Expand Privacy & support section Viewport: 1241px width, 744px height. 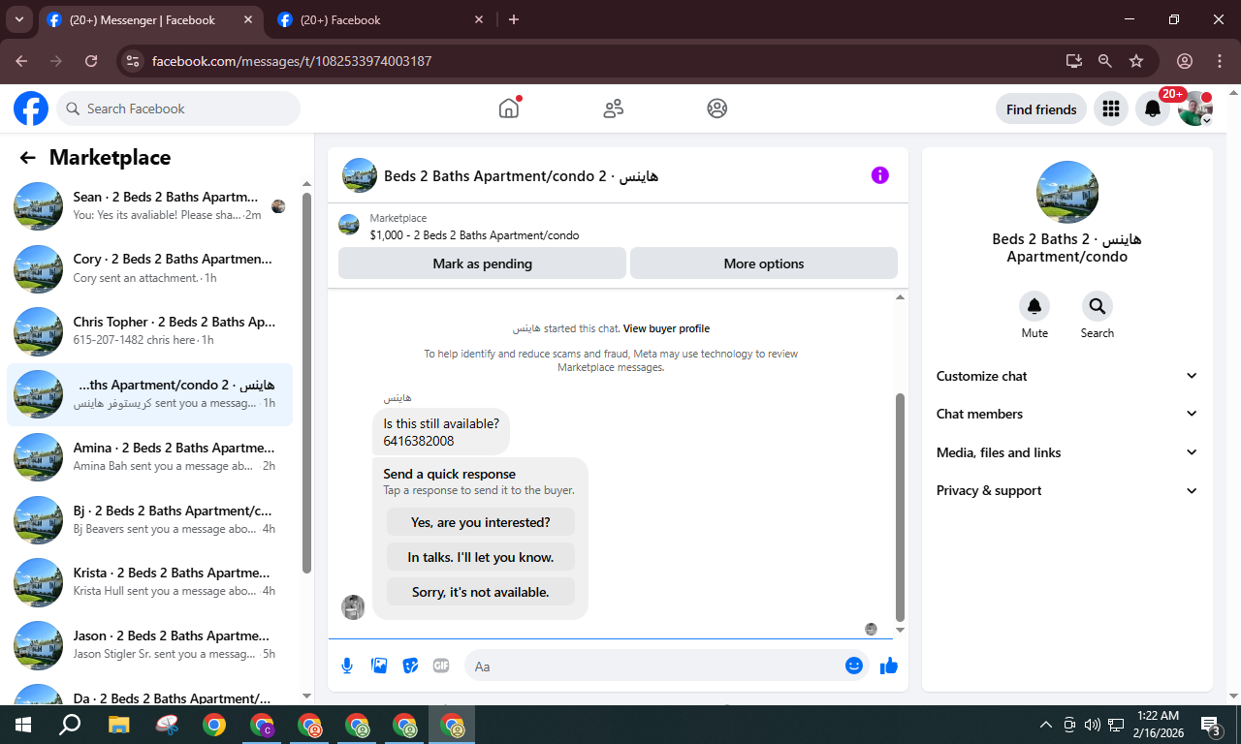[x=1066, y=490]
